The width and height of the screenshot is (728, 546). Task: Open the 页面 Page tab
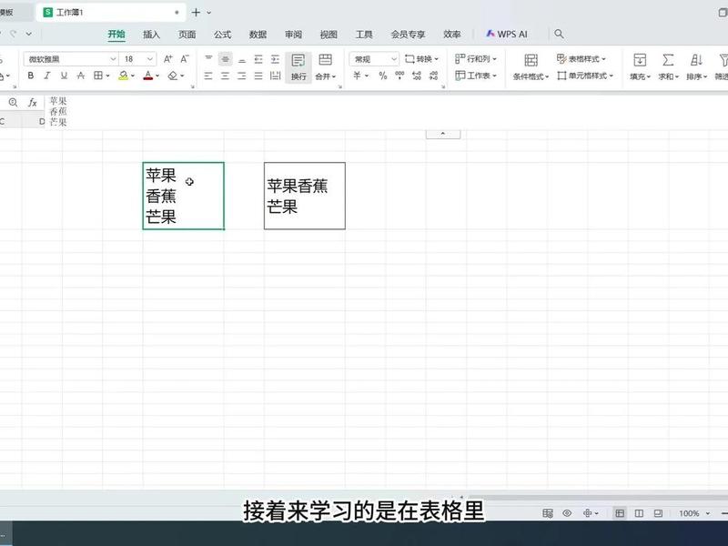[187, 35]
